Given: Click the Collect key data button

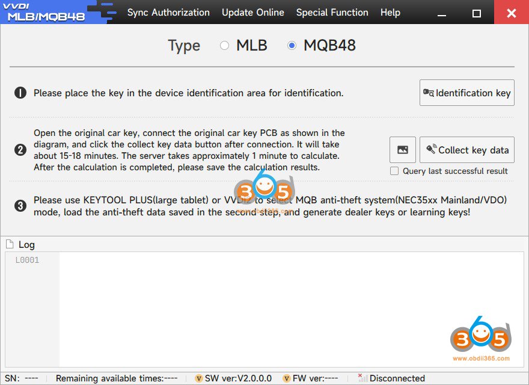Looking at the screenshot, I should [x=467, y=150].
